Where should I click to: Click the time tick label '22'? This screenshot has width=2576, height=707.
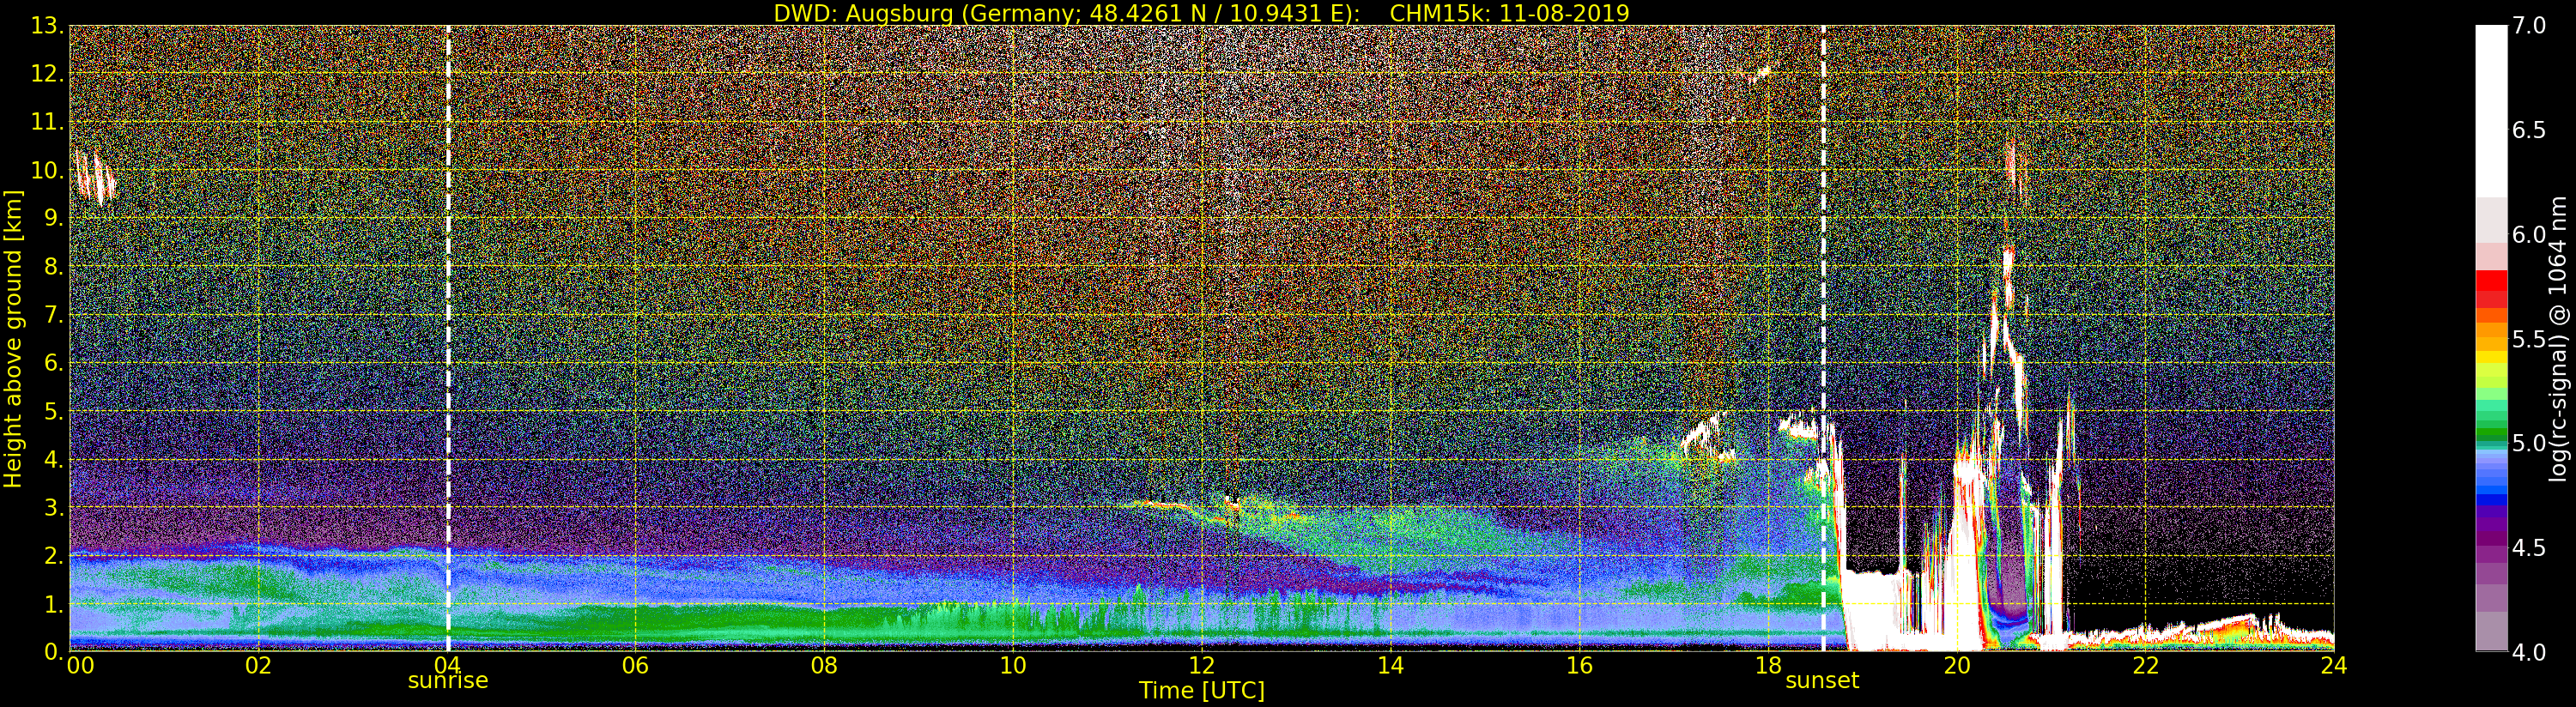[2145, 665]
